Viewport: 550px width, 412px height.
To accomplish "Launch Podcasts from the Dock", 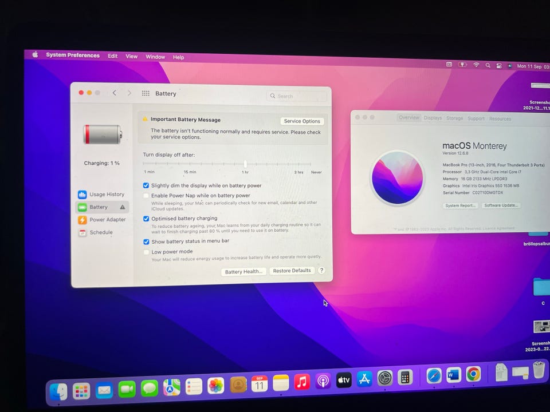I will coord(323,381).
